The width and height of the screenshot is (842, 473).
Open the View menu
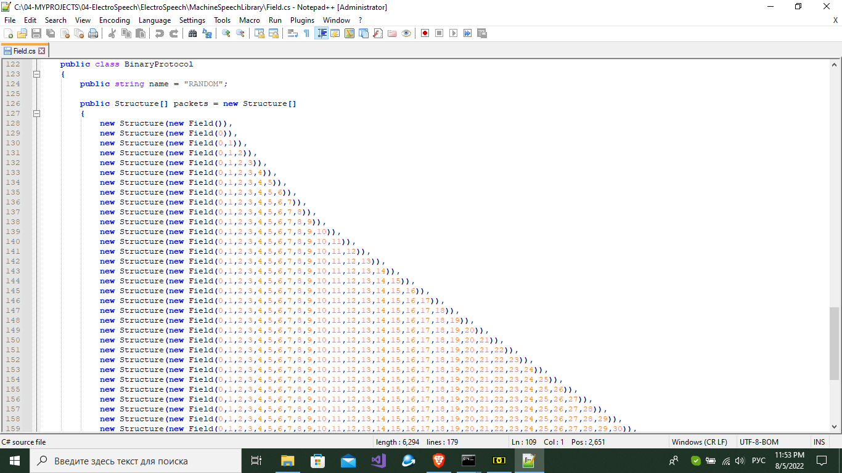point(83,20)
